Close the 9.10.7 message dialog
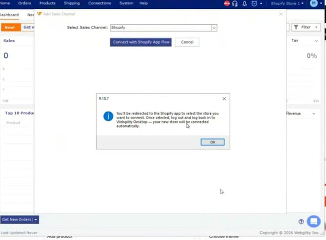Viewport: 326px width, 240px height. click(x=224, y=99)
